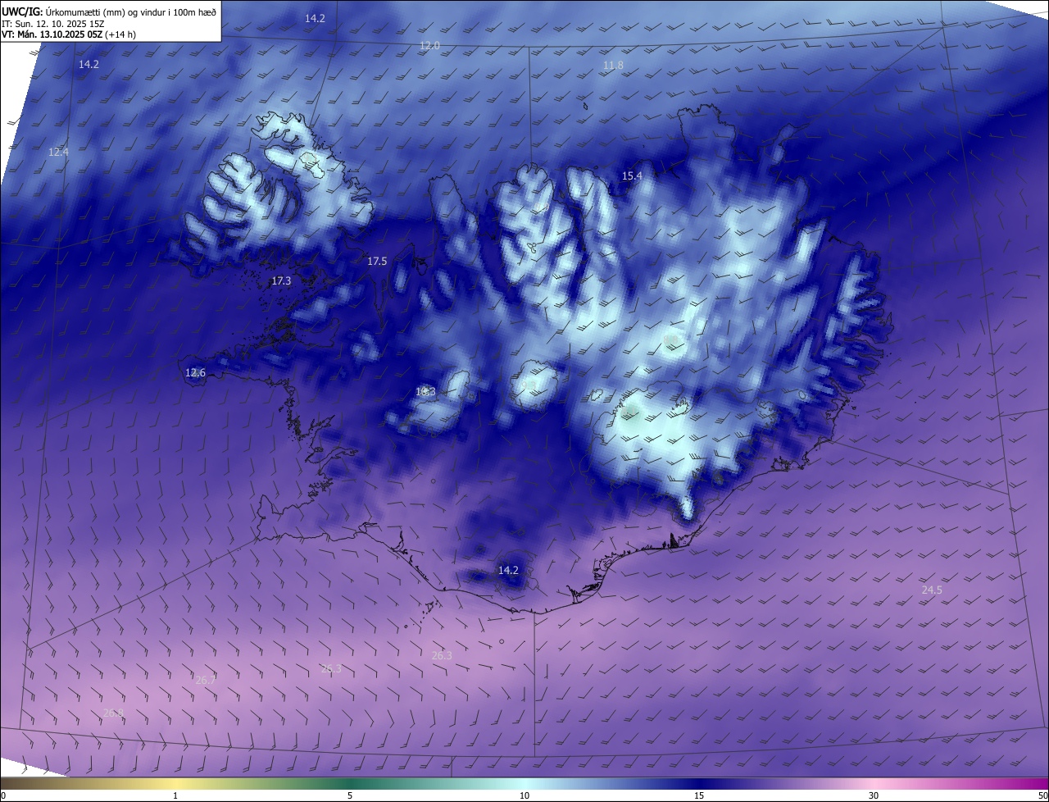This screenshot has height=802, width=1049.
Task: Click the 26.7 value on the map
Action: (206, 680)
